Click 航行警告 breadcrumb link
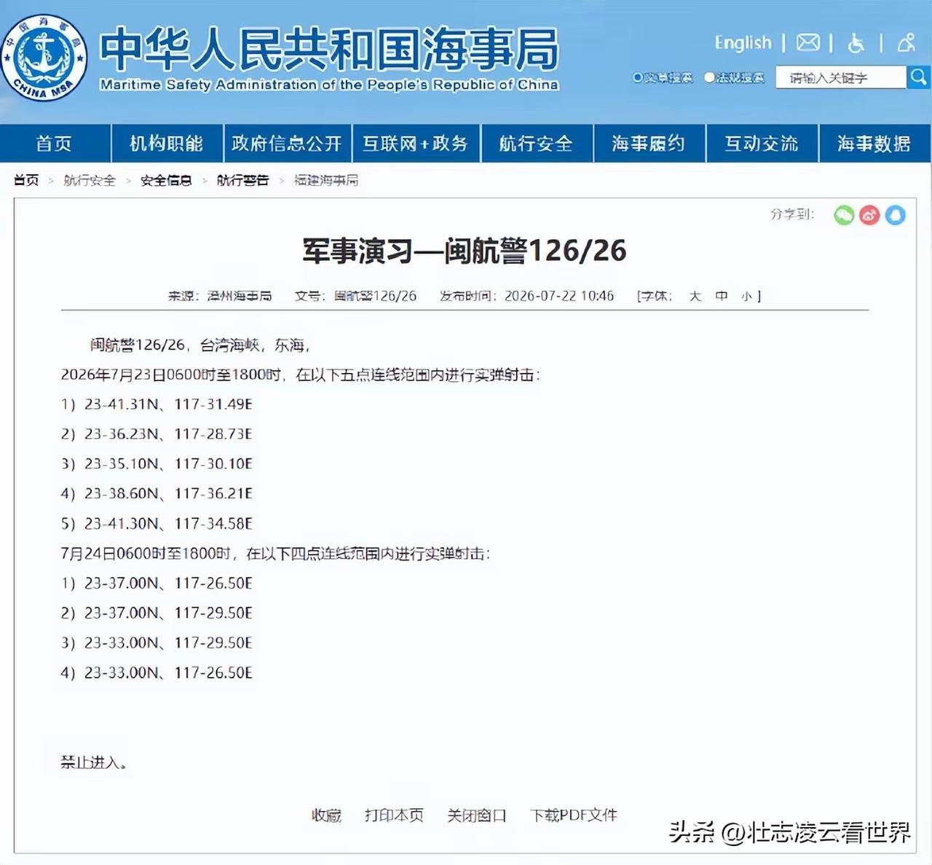Viewport: 932px width, 865px height. coord(243,180)
